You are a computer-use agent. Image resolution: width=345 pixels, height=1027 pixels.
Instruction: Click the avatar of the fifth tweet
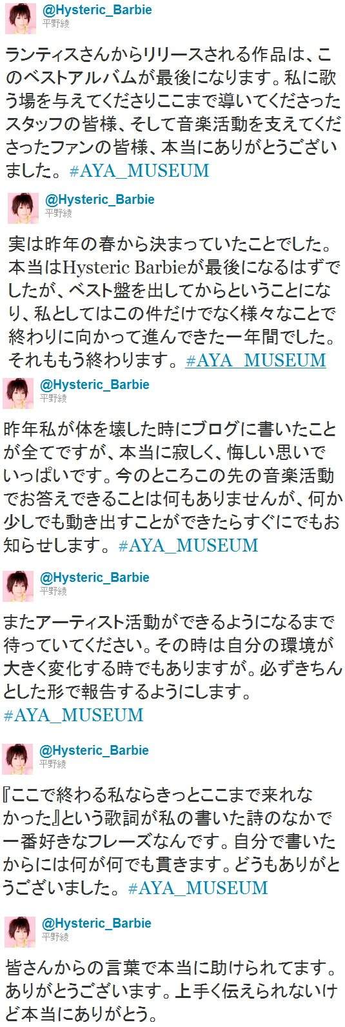point(18,758)
